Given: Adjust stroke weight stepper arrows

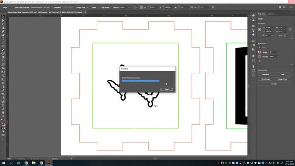Looking at the screenshot, I should coord(271,52).
